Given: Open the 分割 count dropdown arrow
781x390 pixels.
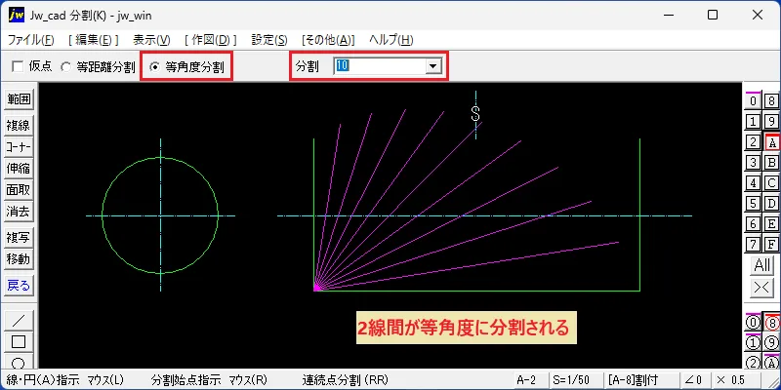Looking at the screenshot, I should click(x=432, y=66).
